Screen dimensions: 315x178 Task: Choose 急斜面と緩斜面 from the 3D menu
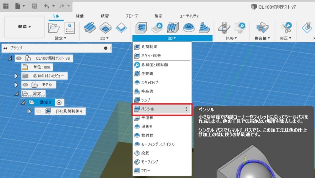[162, 65]
